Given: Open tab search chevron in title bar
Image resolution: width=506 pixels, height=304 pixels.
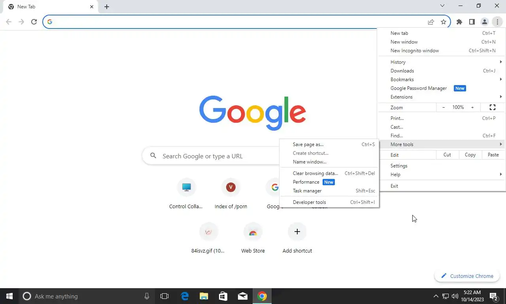Looking at the screenshot, I should [442, 6].
